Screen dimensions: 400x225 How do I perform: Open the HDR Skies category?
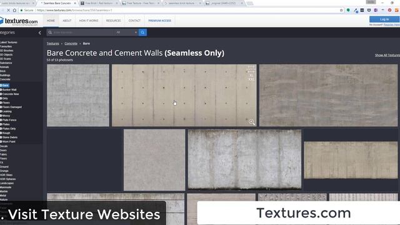click(6, 175)
